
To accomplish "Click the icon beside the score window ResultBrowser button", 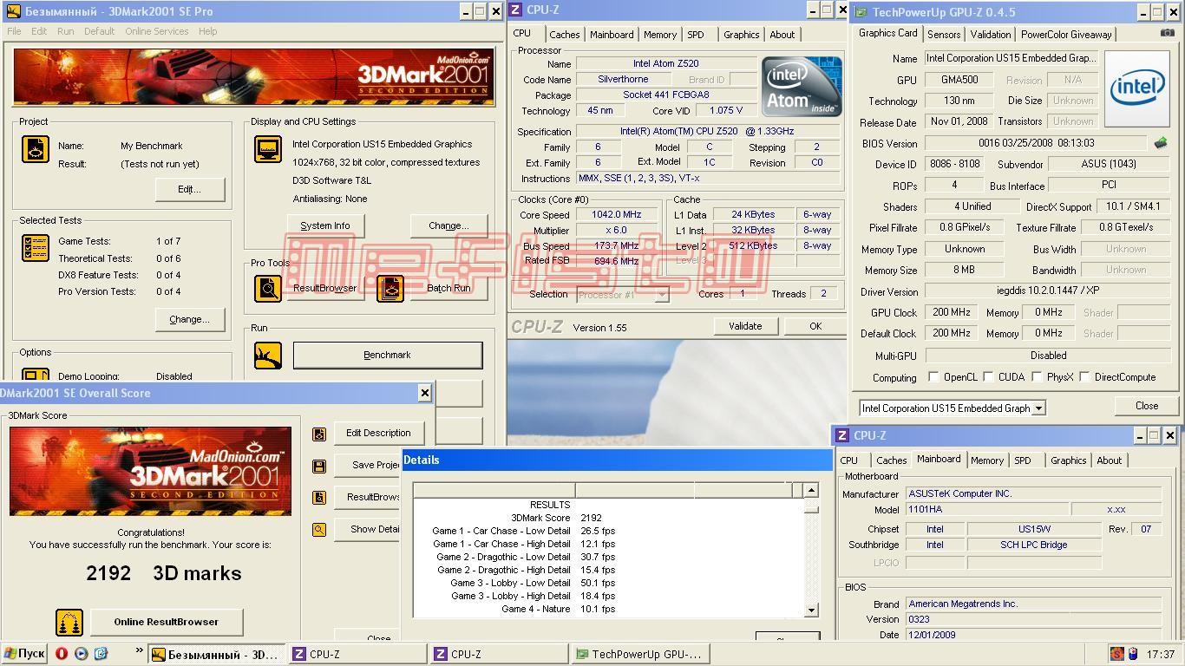I will tap(319, 498).
